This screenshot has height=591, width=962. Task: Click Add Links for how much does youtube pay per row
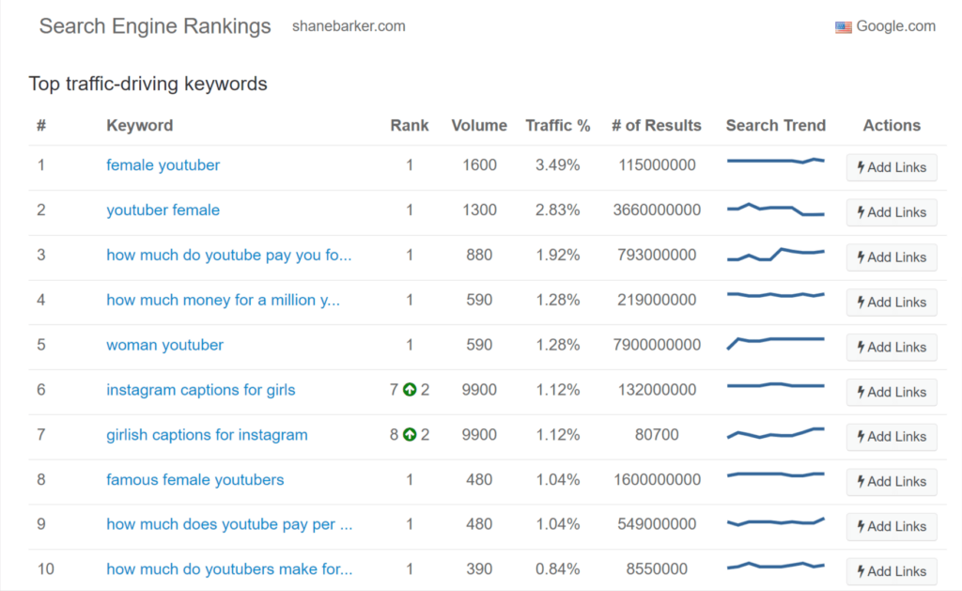click(x=892, y=526)
